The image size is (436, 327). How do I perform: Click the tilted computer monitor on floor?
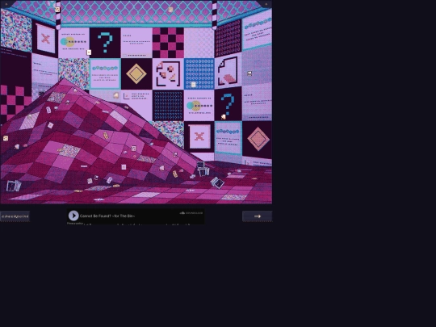(217, 182)
